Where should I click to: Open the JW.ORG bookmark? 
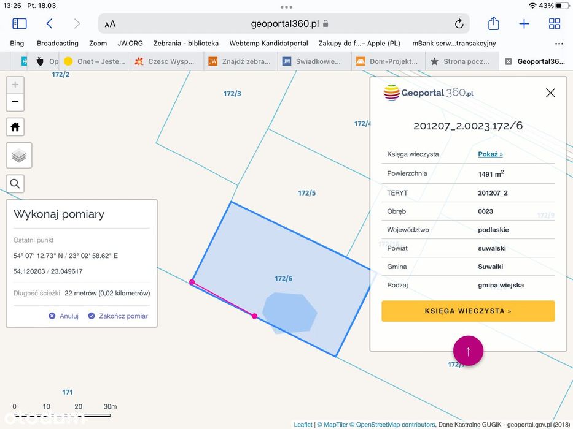(130, 43)
